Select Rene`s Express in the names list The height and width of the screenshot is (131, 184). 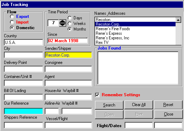click(x=135, y=33)
